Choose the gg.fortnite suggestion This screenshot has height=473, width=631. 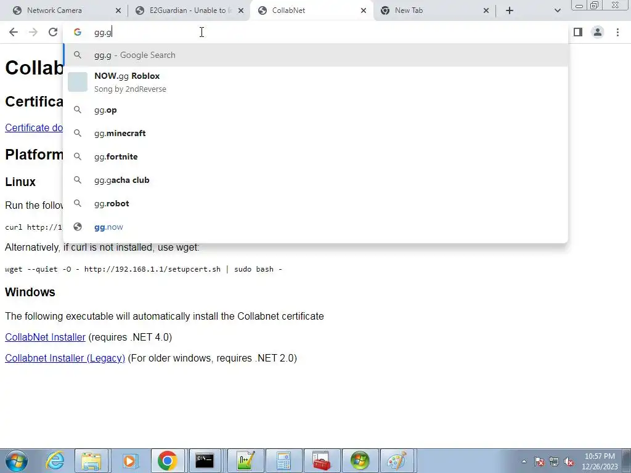(x=315, y=156)
